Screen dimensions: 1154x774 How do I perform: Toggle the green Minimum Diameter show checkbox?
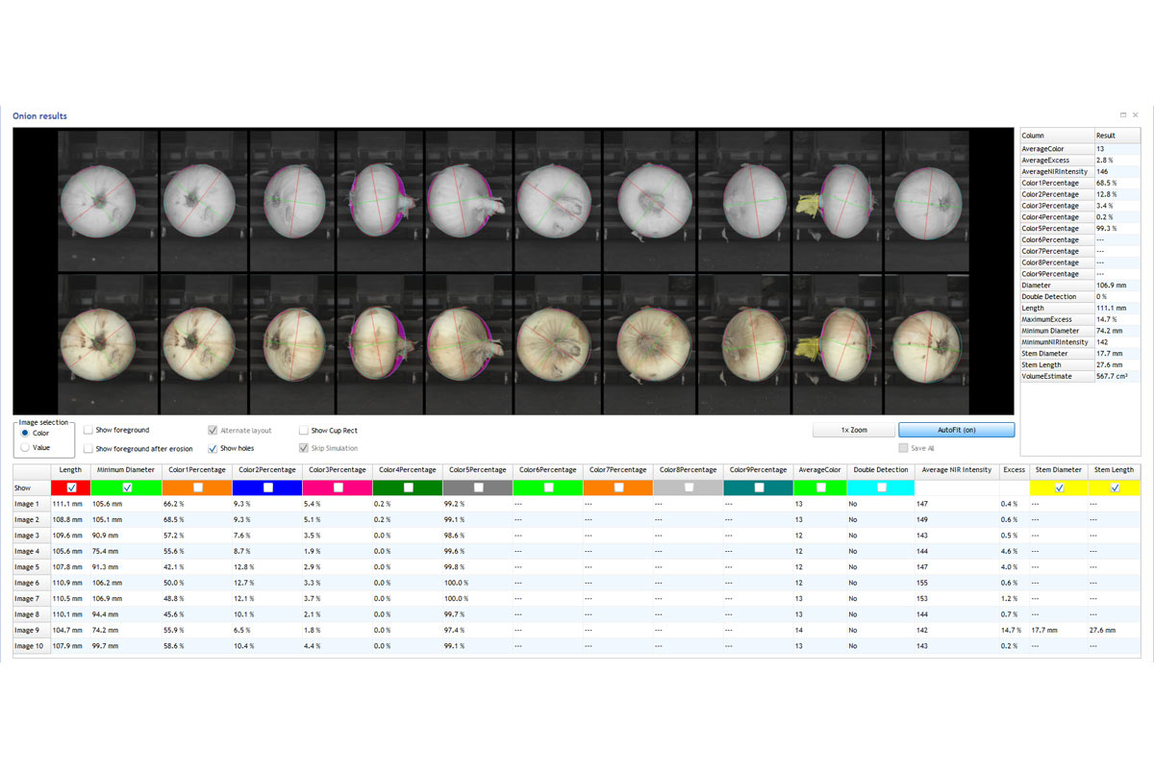[127, 487]
